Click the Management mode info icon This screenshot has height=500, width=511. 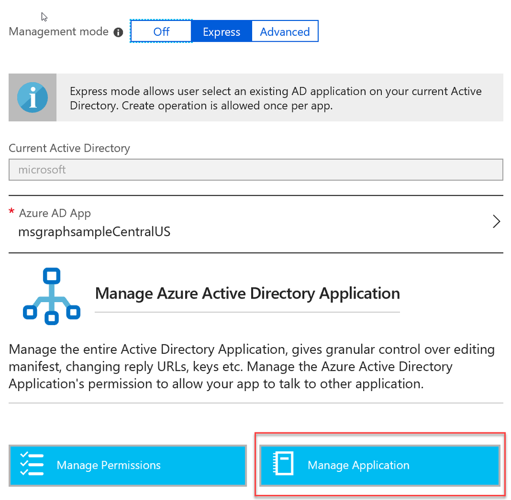point(118,32)
